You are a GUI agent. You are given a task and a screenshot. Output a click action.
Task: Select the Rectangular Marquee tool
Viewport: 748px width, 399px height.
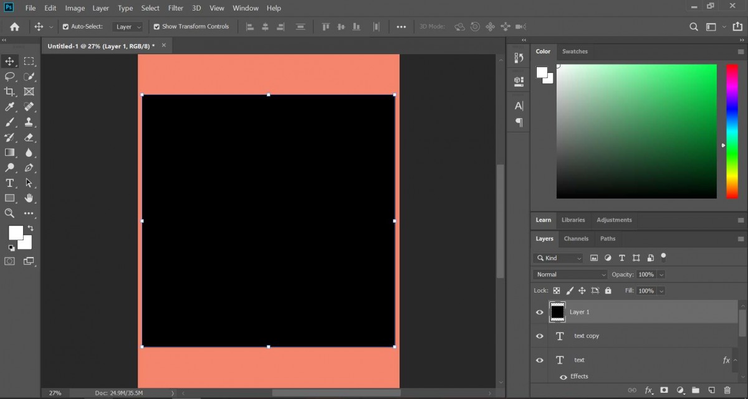coord(29,61)
